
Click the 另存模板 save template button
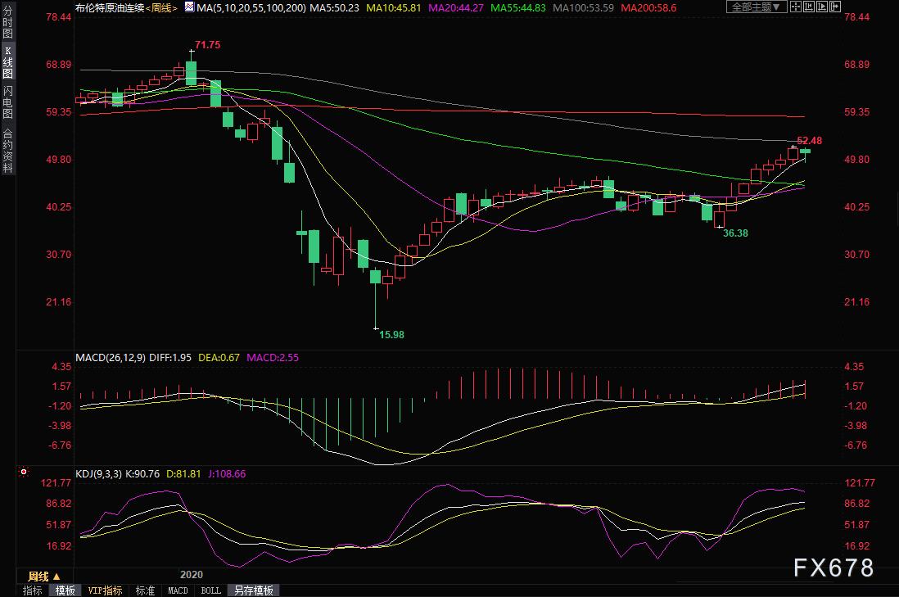tap(253, 590)
